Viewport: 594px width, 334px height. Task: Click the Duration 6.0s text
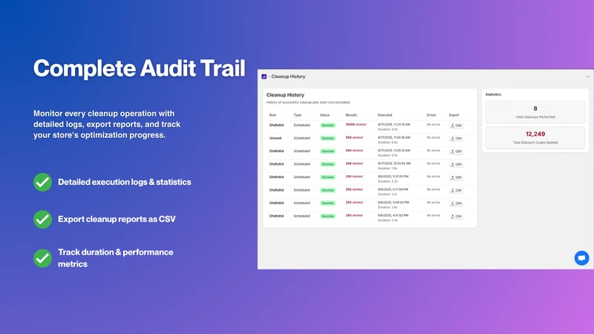pos(388,143)
